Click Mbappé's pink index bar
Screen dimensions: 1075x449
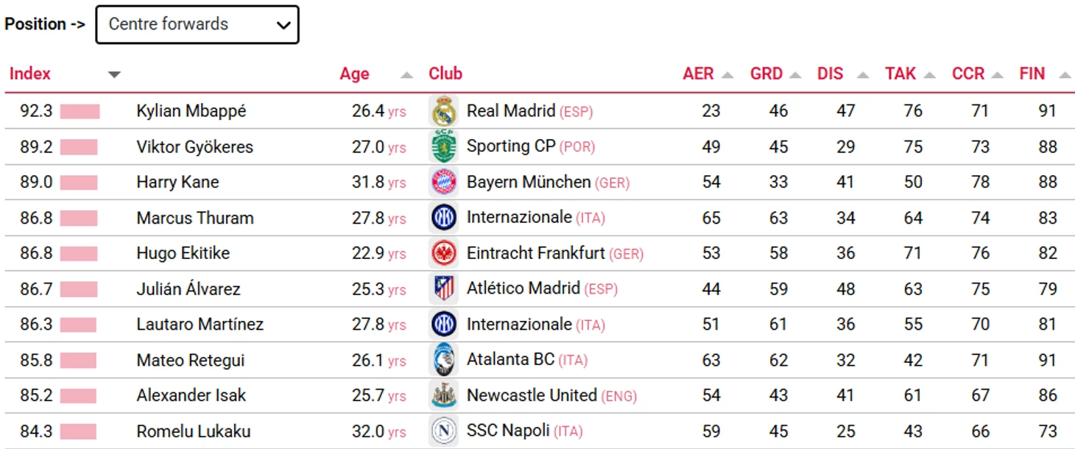(x=80, y=112)
